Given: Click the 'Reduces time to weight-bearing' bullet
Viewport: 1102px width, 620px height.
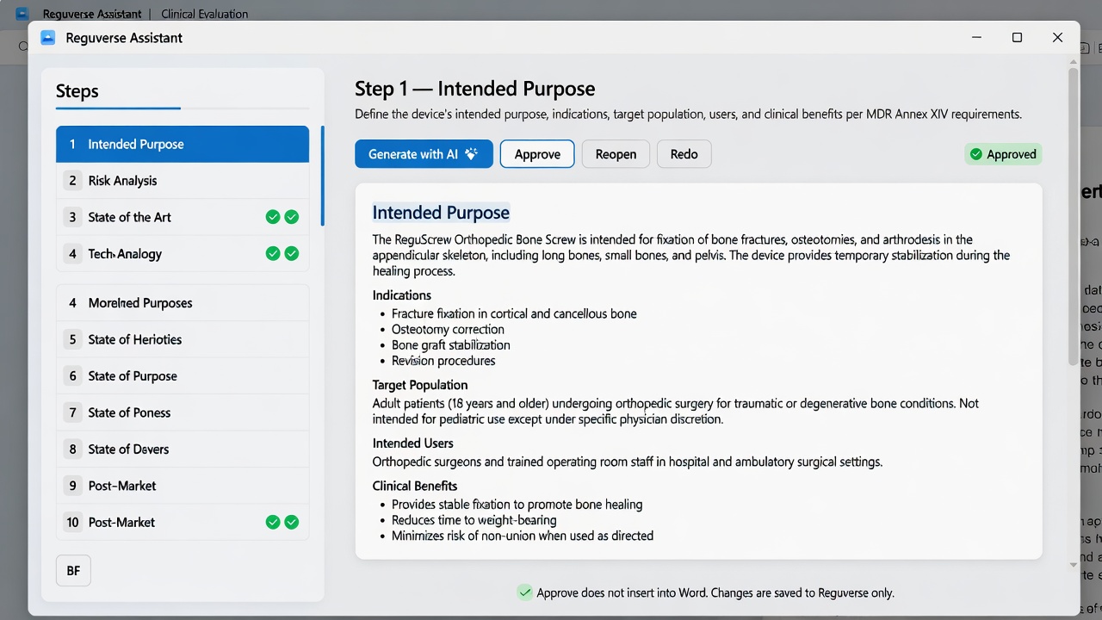Looking at the screenshot, I should (474, 520).
